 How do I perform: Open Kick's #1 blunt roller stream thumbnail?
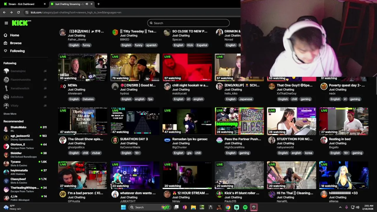239,175
